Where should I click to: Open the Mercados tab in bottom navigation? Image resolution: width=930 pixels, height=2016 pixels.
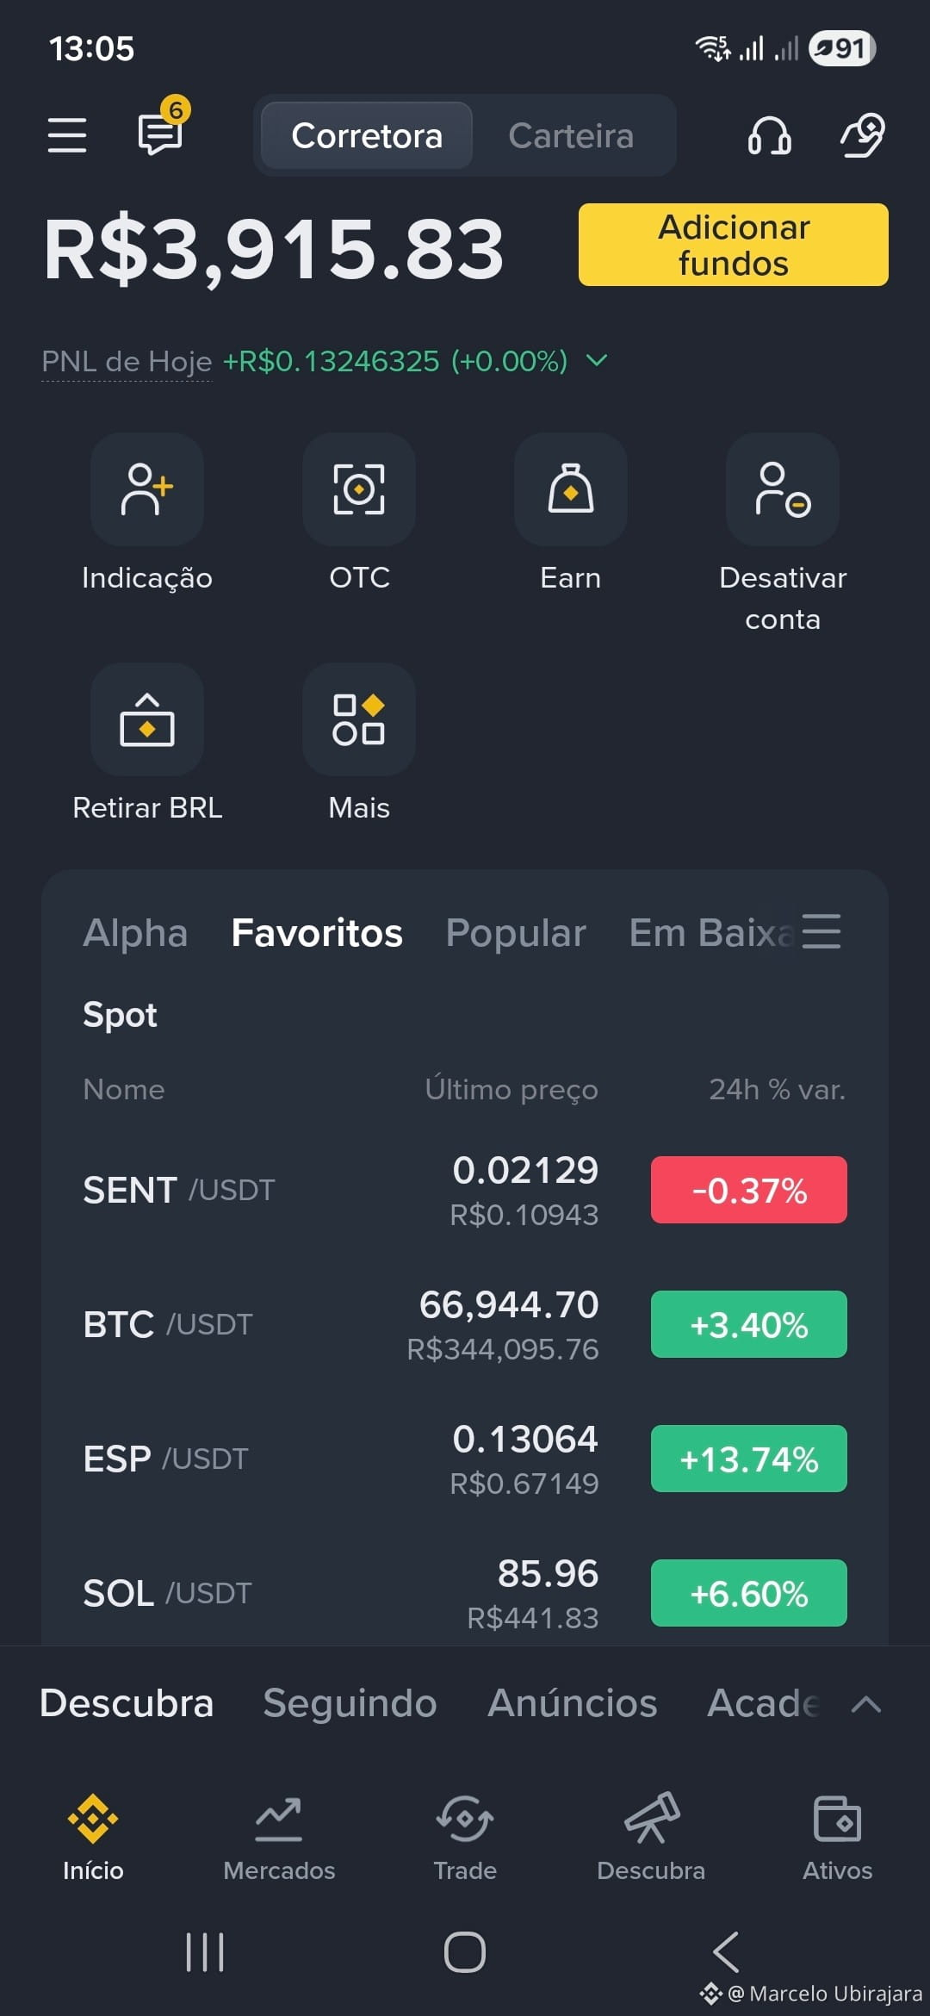click(279, 1838)
